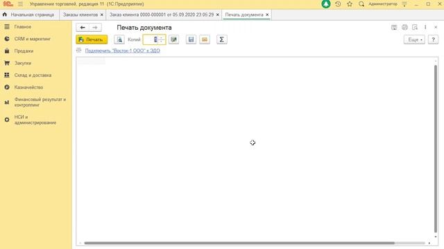Click the vertical scrollbar of document preview
Viewport: 444px width, 249px height.
click(x=436, y=149)
